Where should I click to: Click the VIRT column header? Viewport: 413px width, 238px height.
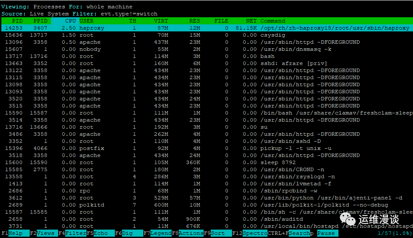click(161, 21)
